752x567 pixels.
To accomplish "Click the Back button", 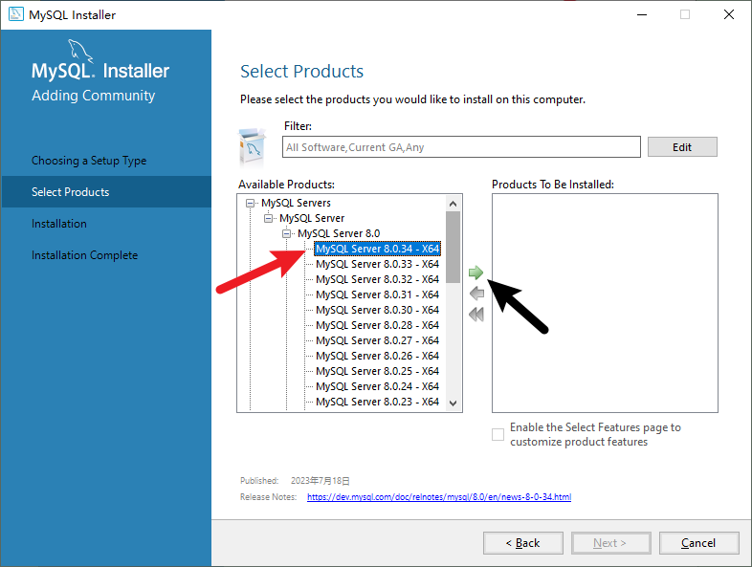I will [x=522, y=543].
